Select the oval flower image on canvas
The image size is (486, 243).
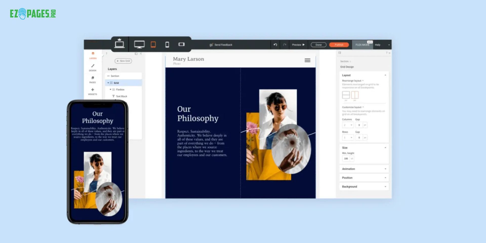[x=291, y=149]
